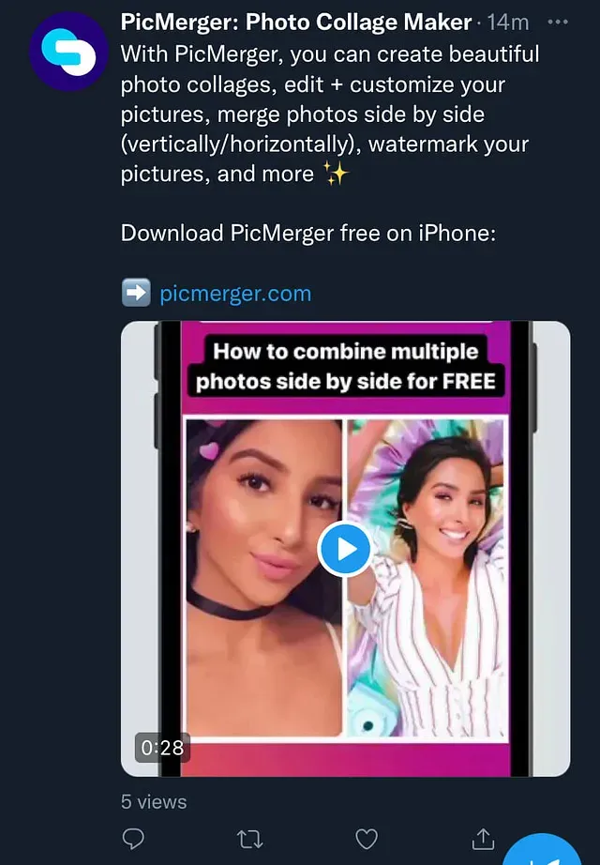
Task: Tap the video's "How to combine multiple photos" caption
Action: (x=345, y=367)
